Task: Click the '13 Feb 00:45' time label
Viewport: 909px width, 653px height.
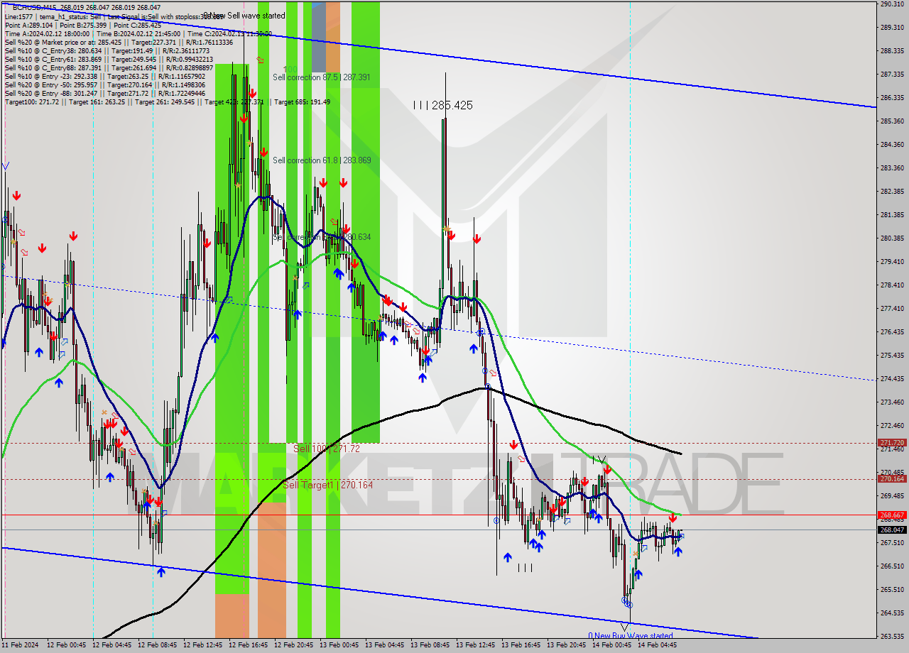Action: point(339,645)
